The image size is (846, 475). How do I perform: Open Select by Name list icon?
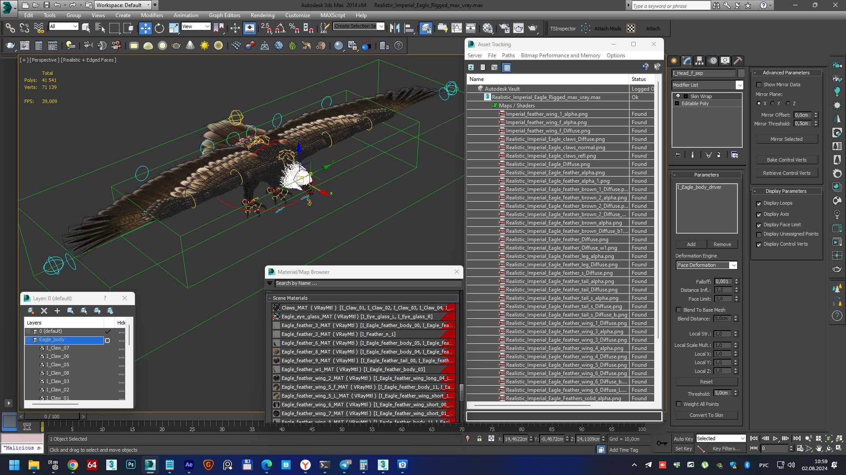100,29
